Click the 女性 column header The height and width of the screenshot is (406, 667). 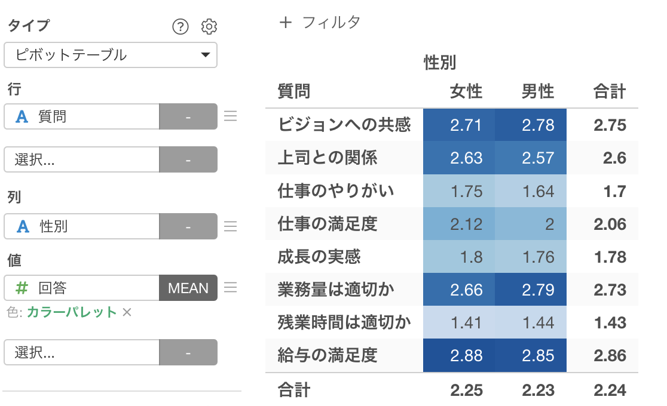pyautogui.click(x=466, y=91)
